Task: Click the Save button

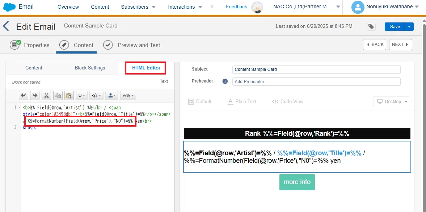Action: pos(395,27)
